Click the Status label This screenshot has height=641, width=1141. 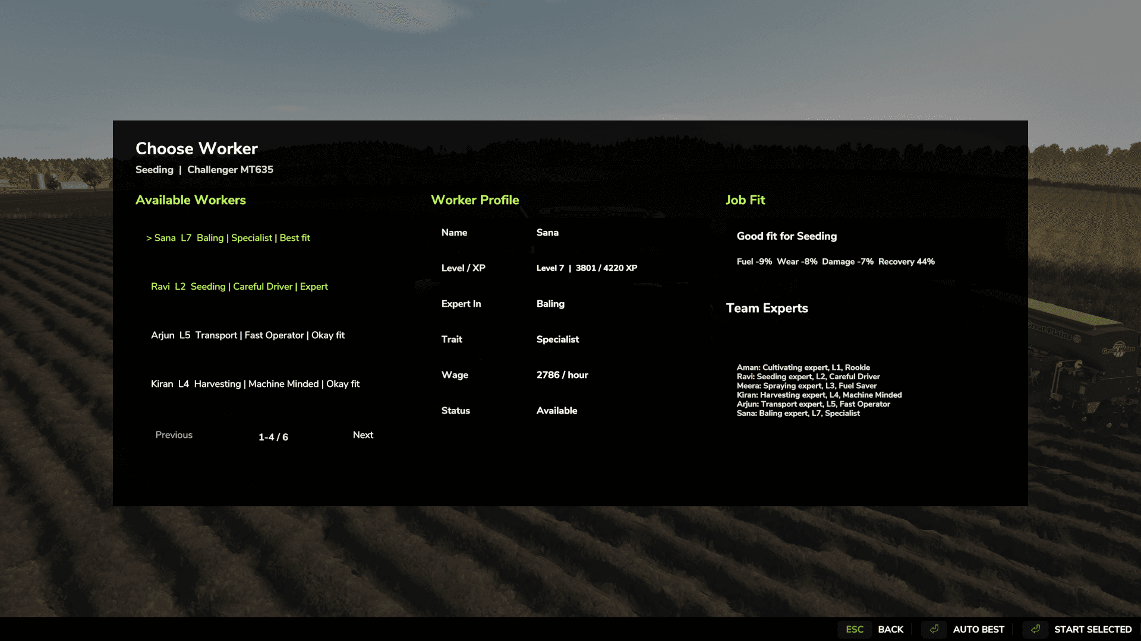(455, 411)
